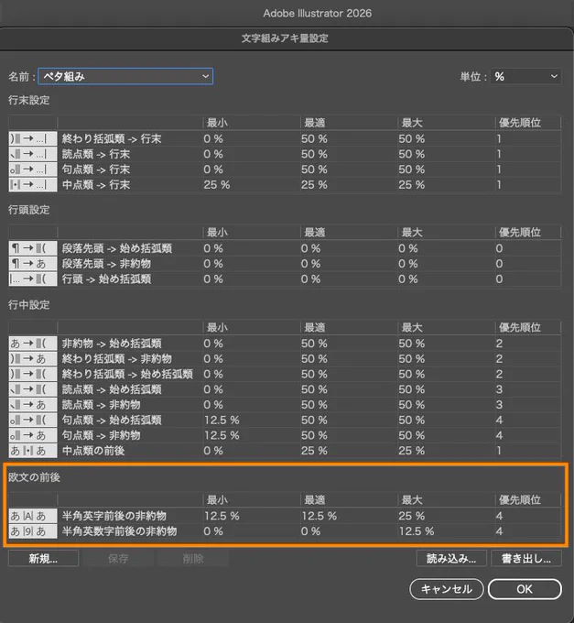Screen dimensions: 574x623
Task: Select 最小 12.5 % for 句点類 -> 始め括弧類
Action: pos(222,420)
